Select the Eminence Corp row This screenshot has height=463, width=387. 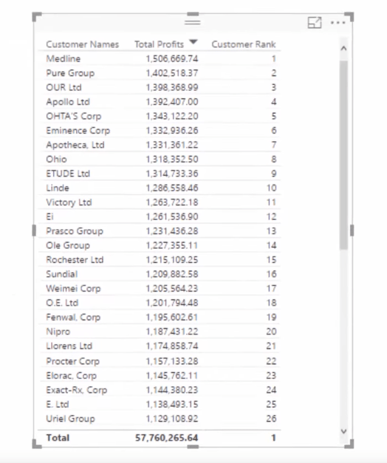click(160, 131)
